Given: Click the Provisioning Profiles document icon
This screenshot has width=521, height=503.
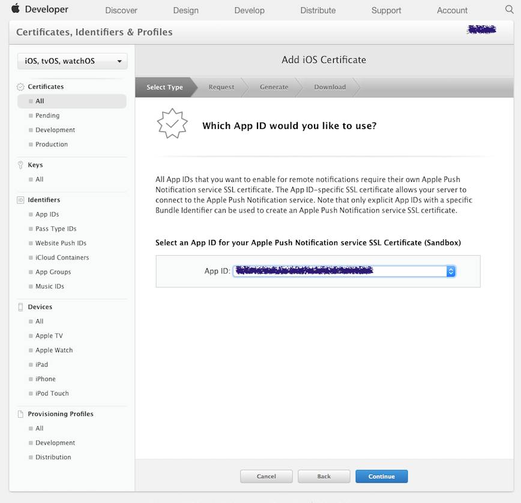Looking at the screenshot, I should click(x=20, y=414).
